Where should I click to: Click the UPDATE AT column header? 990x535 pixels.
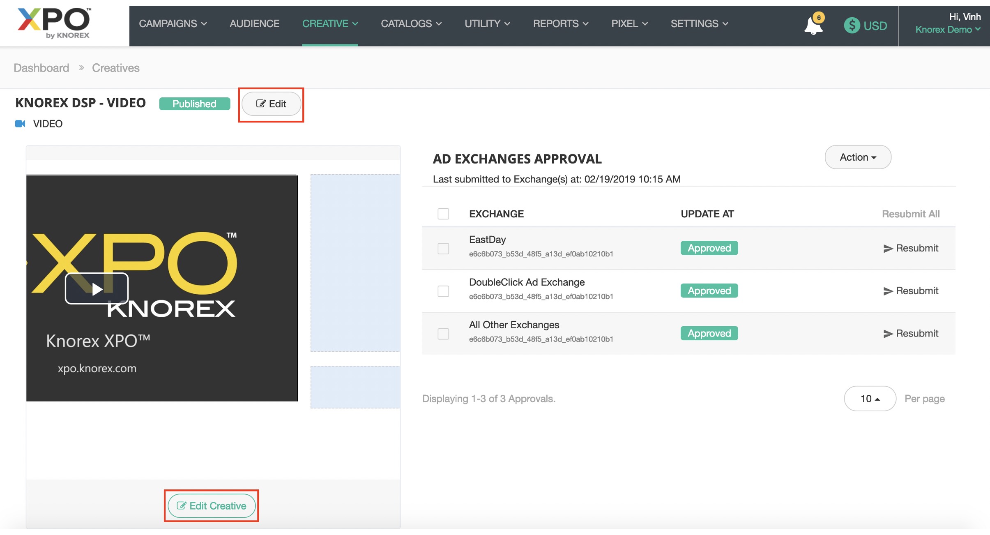(x=707, y=214)
